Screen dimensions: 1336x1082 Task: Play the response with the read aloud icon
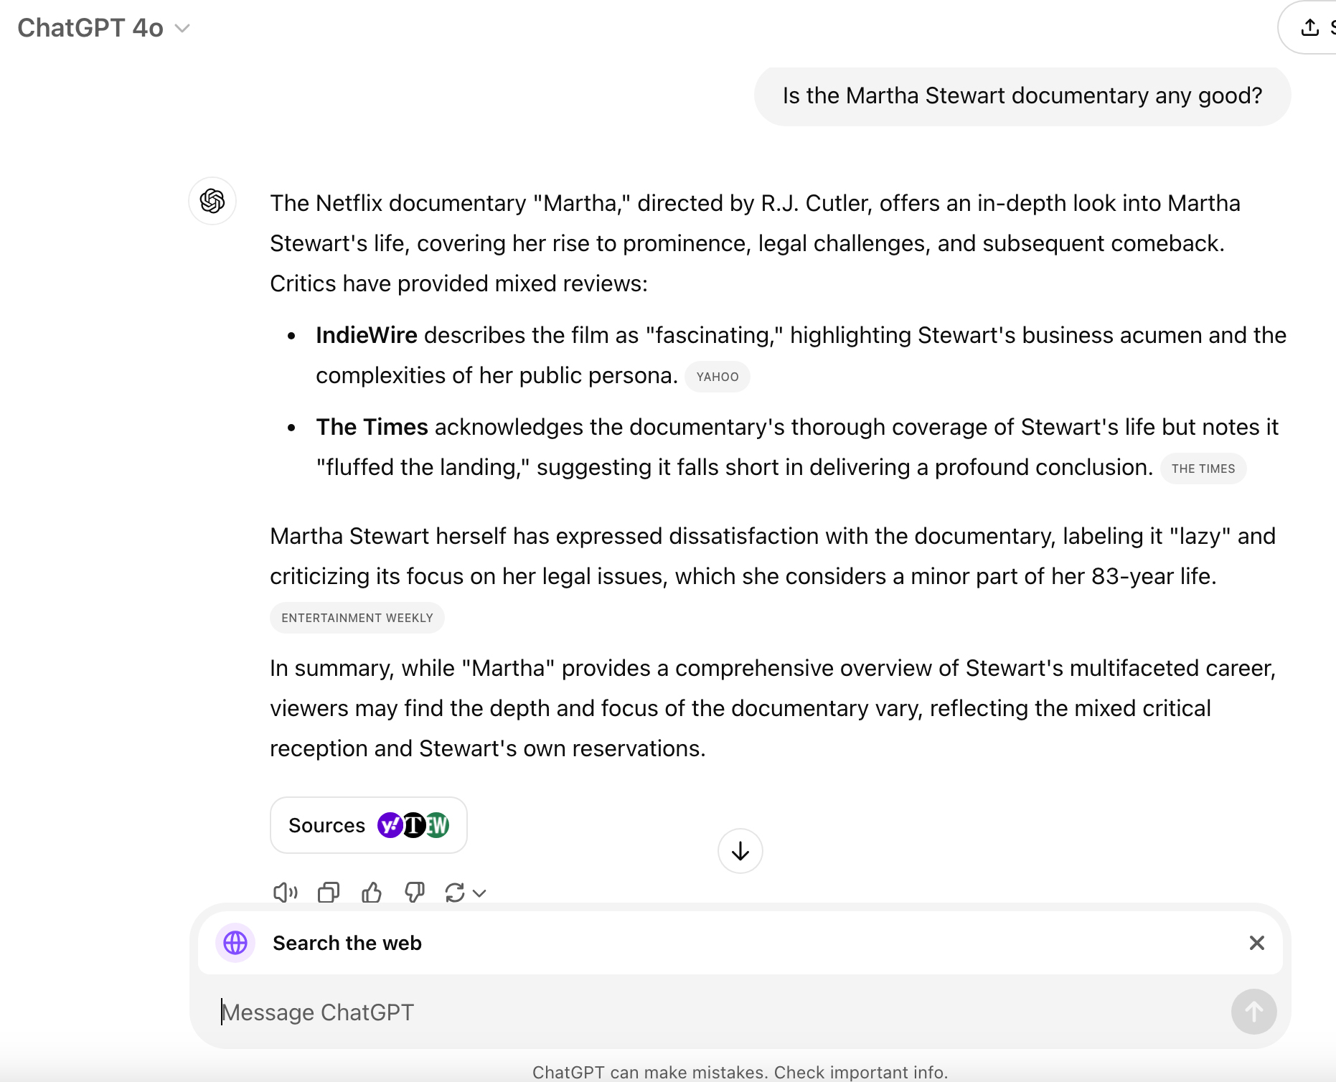tap(286, 893)
